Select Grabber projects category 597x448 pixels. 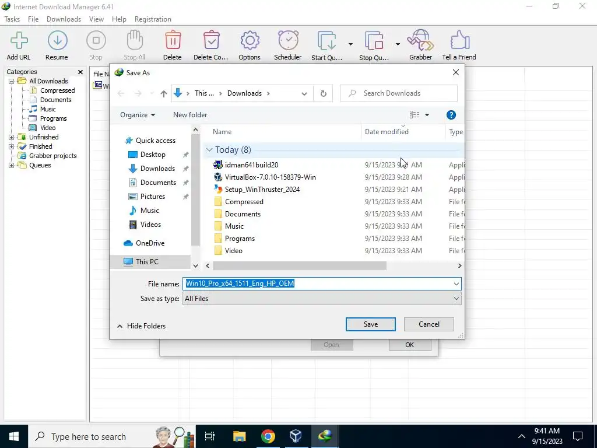point(52,156)
